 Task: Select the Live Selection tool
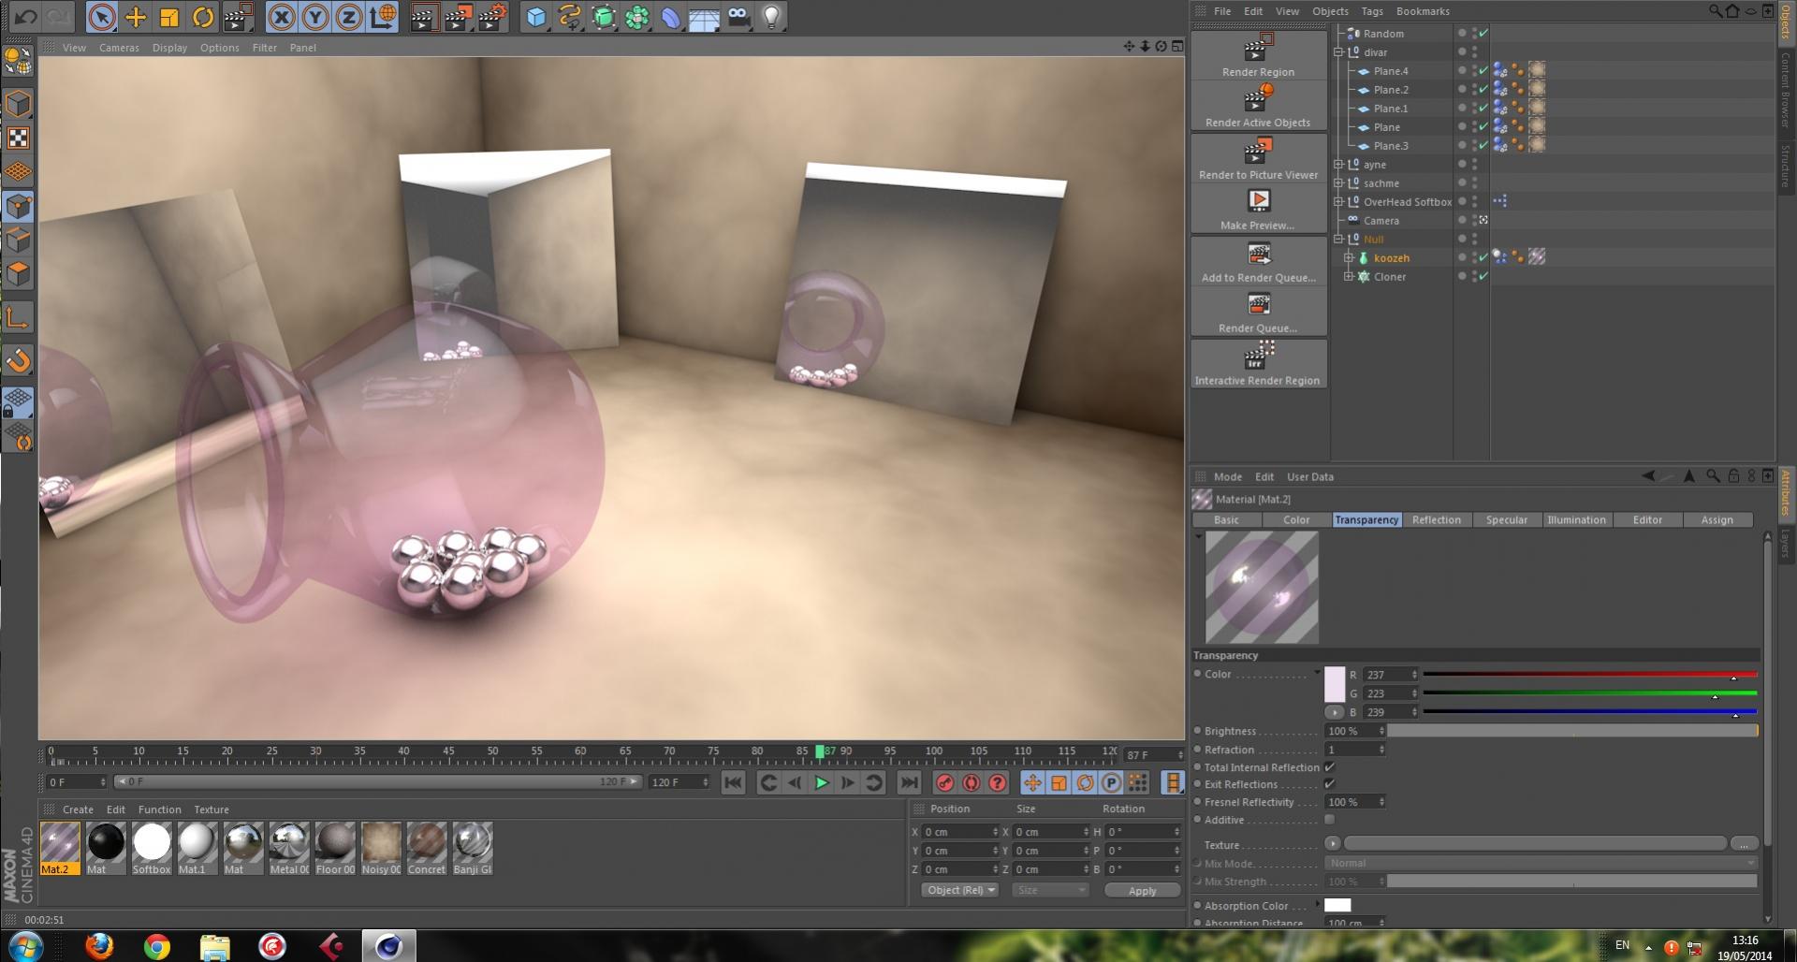pos(101,17)
